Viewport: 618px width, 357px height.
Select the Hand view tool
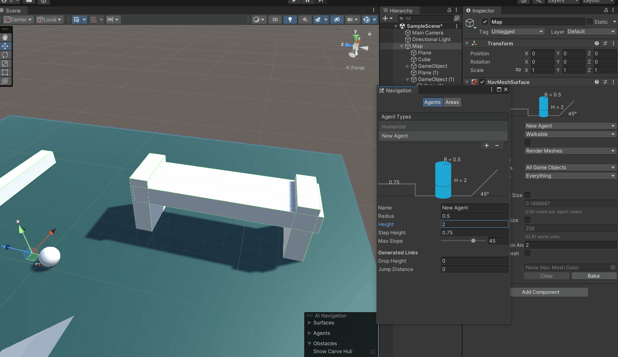tap(5, 37)
